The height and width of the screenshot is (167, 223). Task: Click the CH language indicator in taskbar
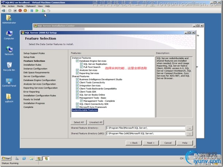click(182, 158)
